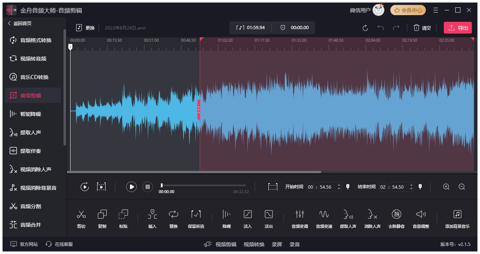480x254 pixels.
Task: Zoom out of the waveform
Action: (x=462, y=187)
